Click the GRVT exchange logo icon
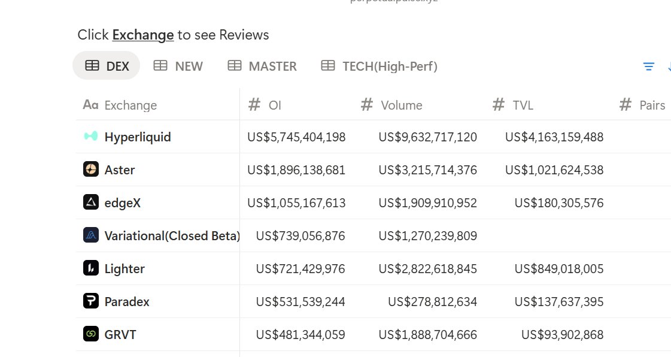Screen dimensions: 671x357 [x=90, y=334]
